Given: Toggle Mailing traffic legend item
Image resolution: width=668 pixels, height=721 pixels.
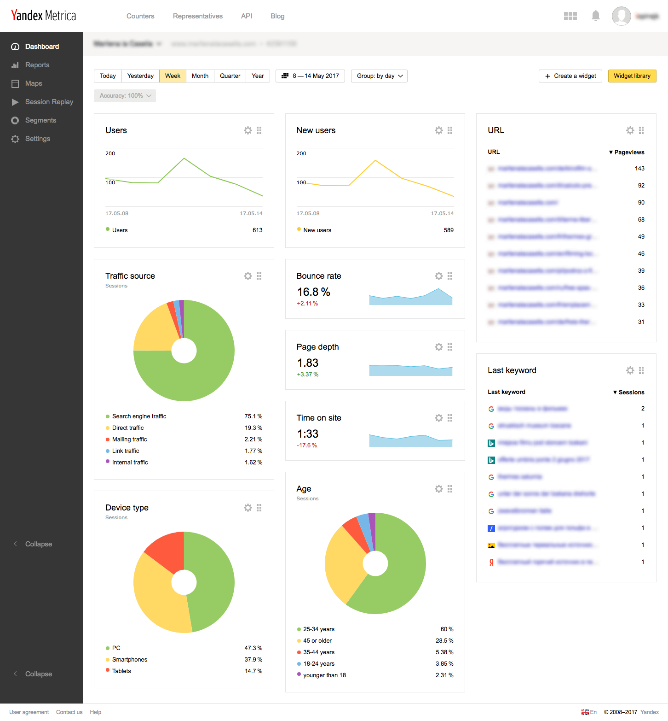Looking at the screenshot, I should 127,439.
